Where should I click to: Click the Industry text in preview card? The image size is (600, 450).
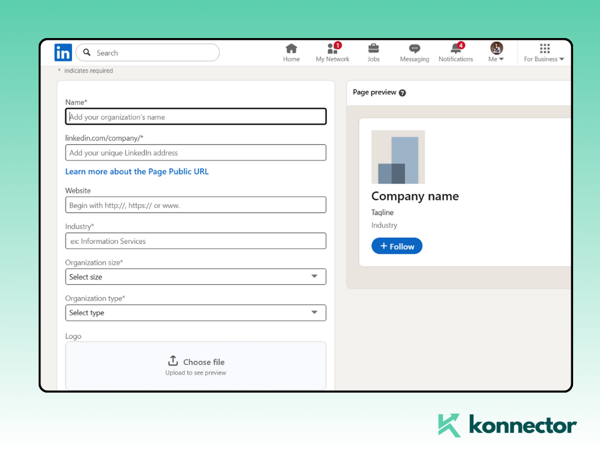384,225
